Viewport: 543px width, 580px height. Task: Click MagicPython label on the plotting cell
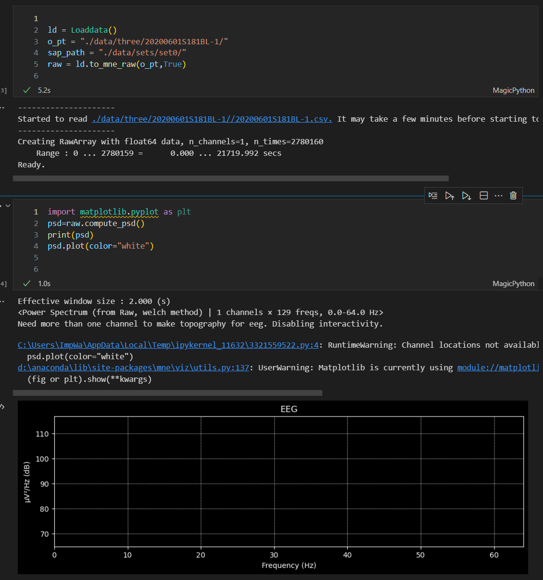pyautogui.click(x=513, y=283)
